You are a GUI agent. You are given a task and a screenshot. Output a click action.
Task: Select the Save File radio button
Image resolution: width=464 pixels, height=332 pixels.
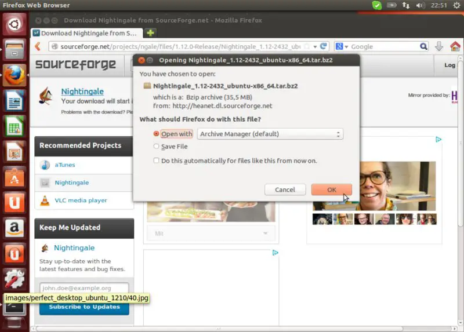(x=156, y=146)
